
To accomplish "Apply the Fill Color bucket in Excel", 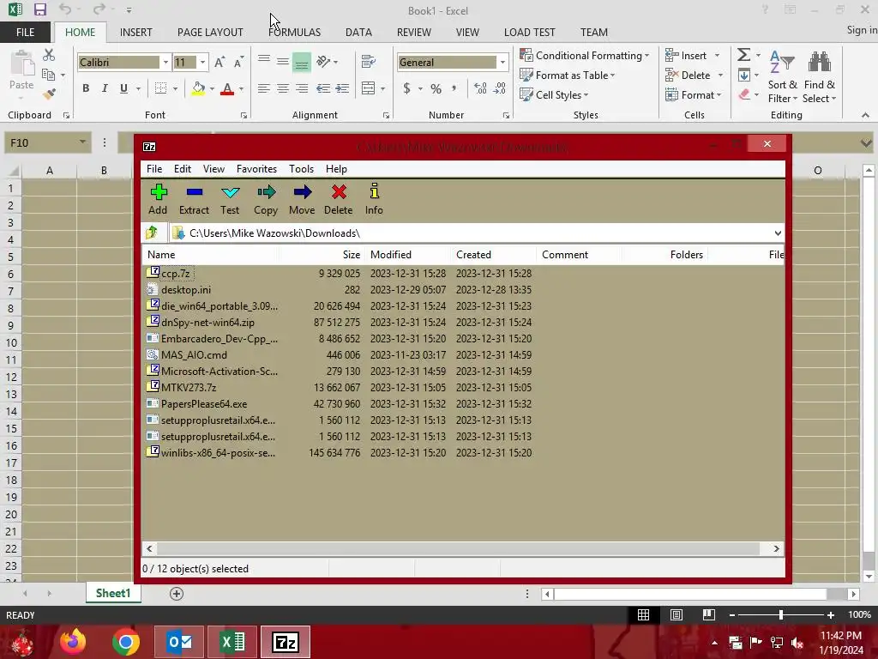I will (198, 88).
